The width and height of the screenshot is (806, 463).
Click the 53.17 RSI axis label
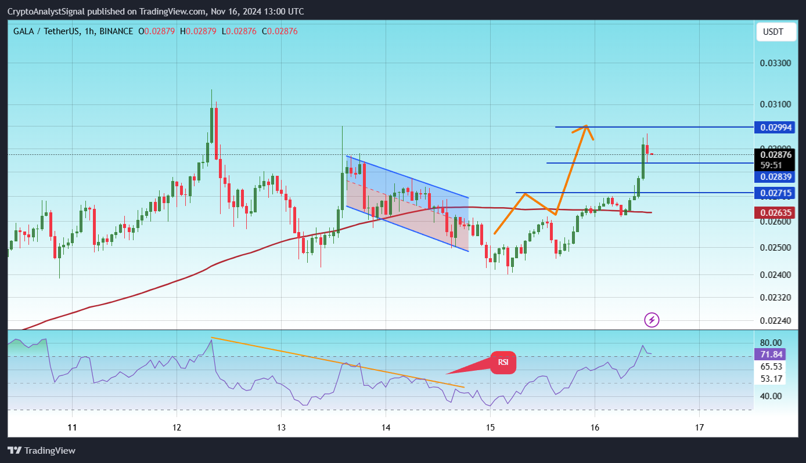771,379
